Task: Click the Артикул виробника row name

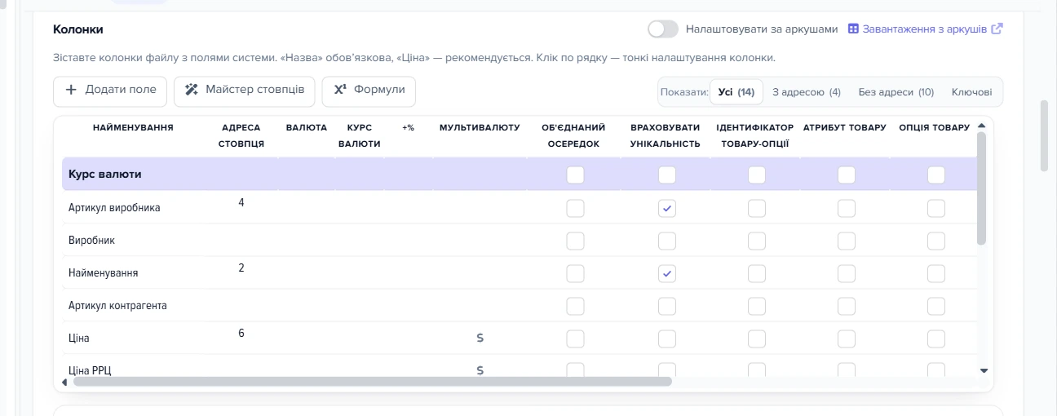Action: [x=114, y=208]
